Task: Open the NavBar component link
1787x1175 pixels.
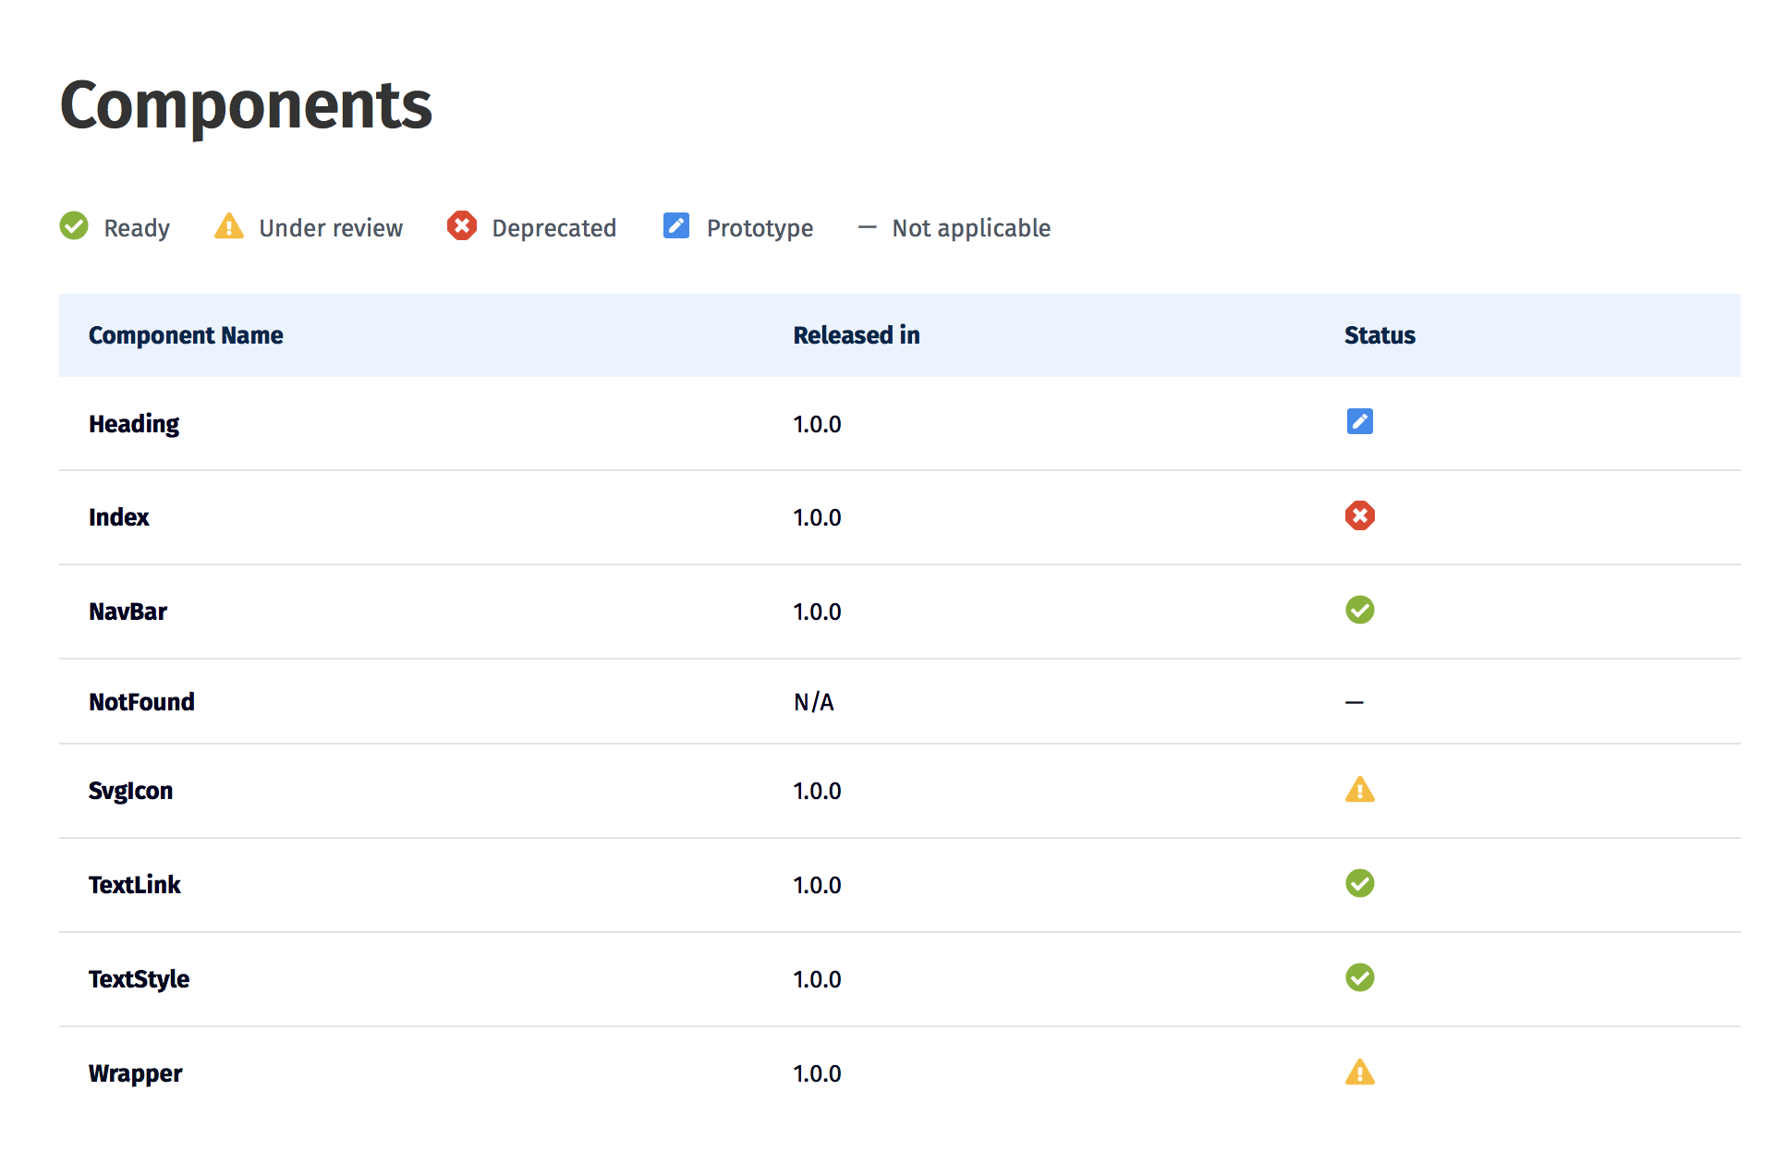Action: coord(128,612)
